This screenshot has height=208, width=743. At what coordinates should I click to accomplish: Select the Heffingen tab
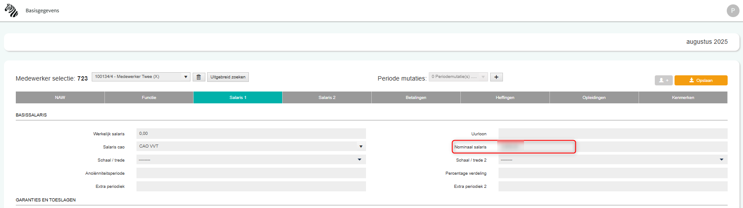(505, 98)
